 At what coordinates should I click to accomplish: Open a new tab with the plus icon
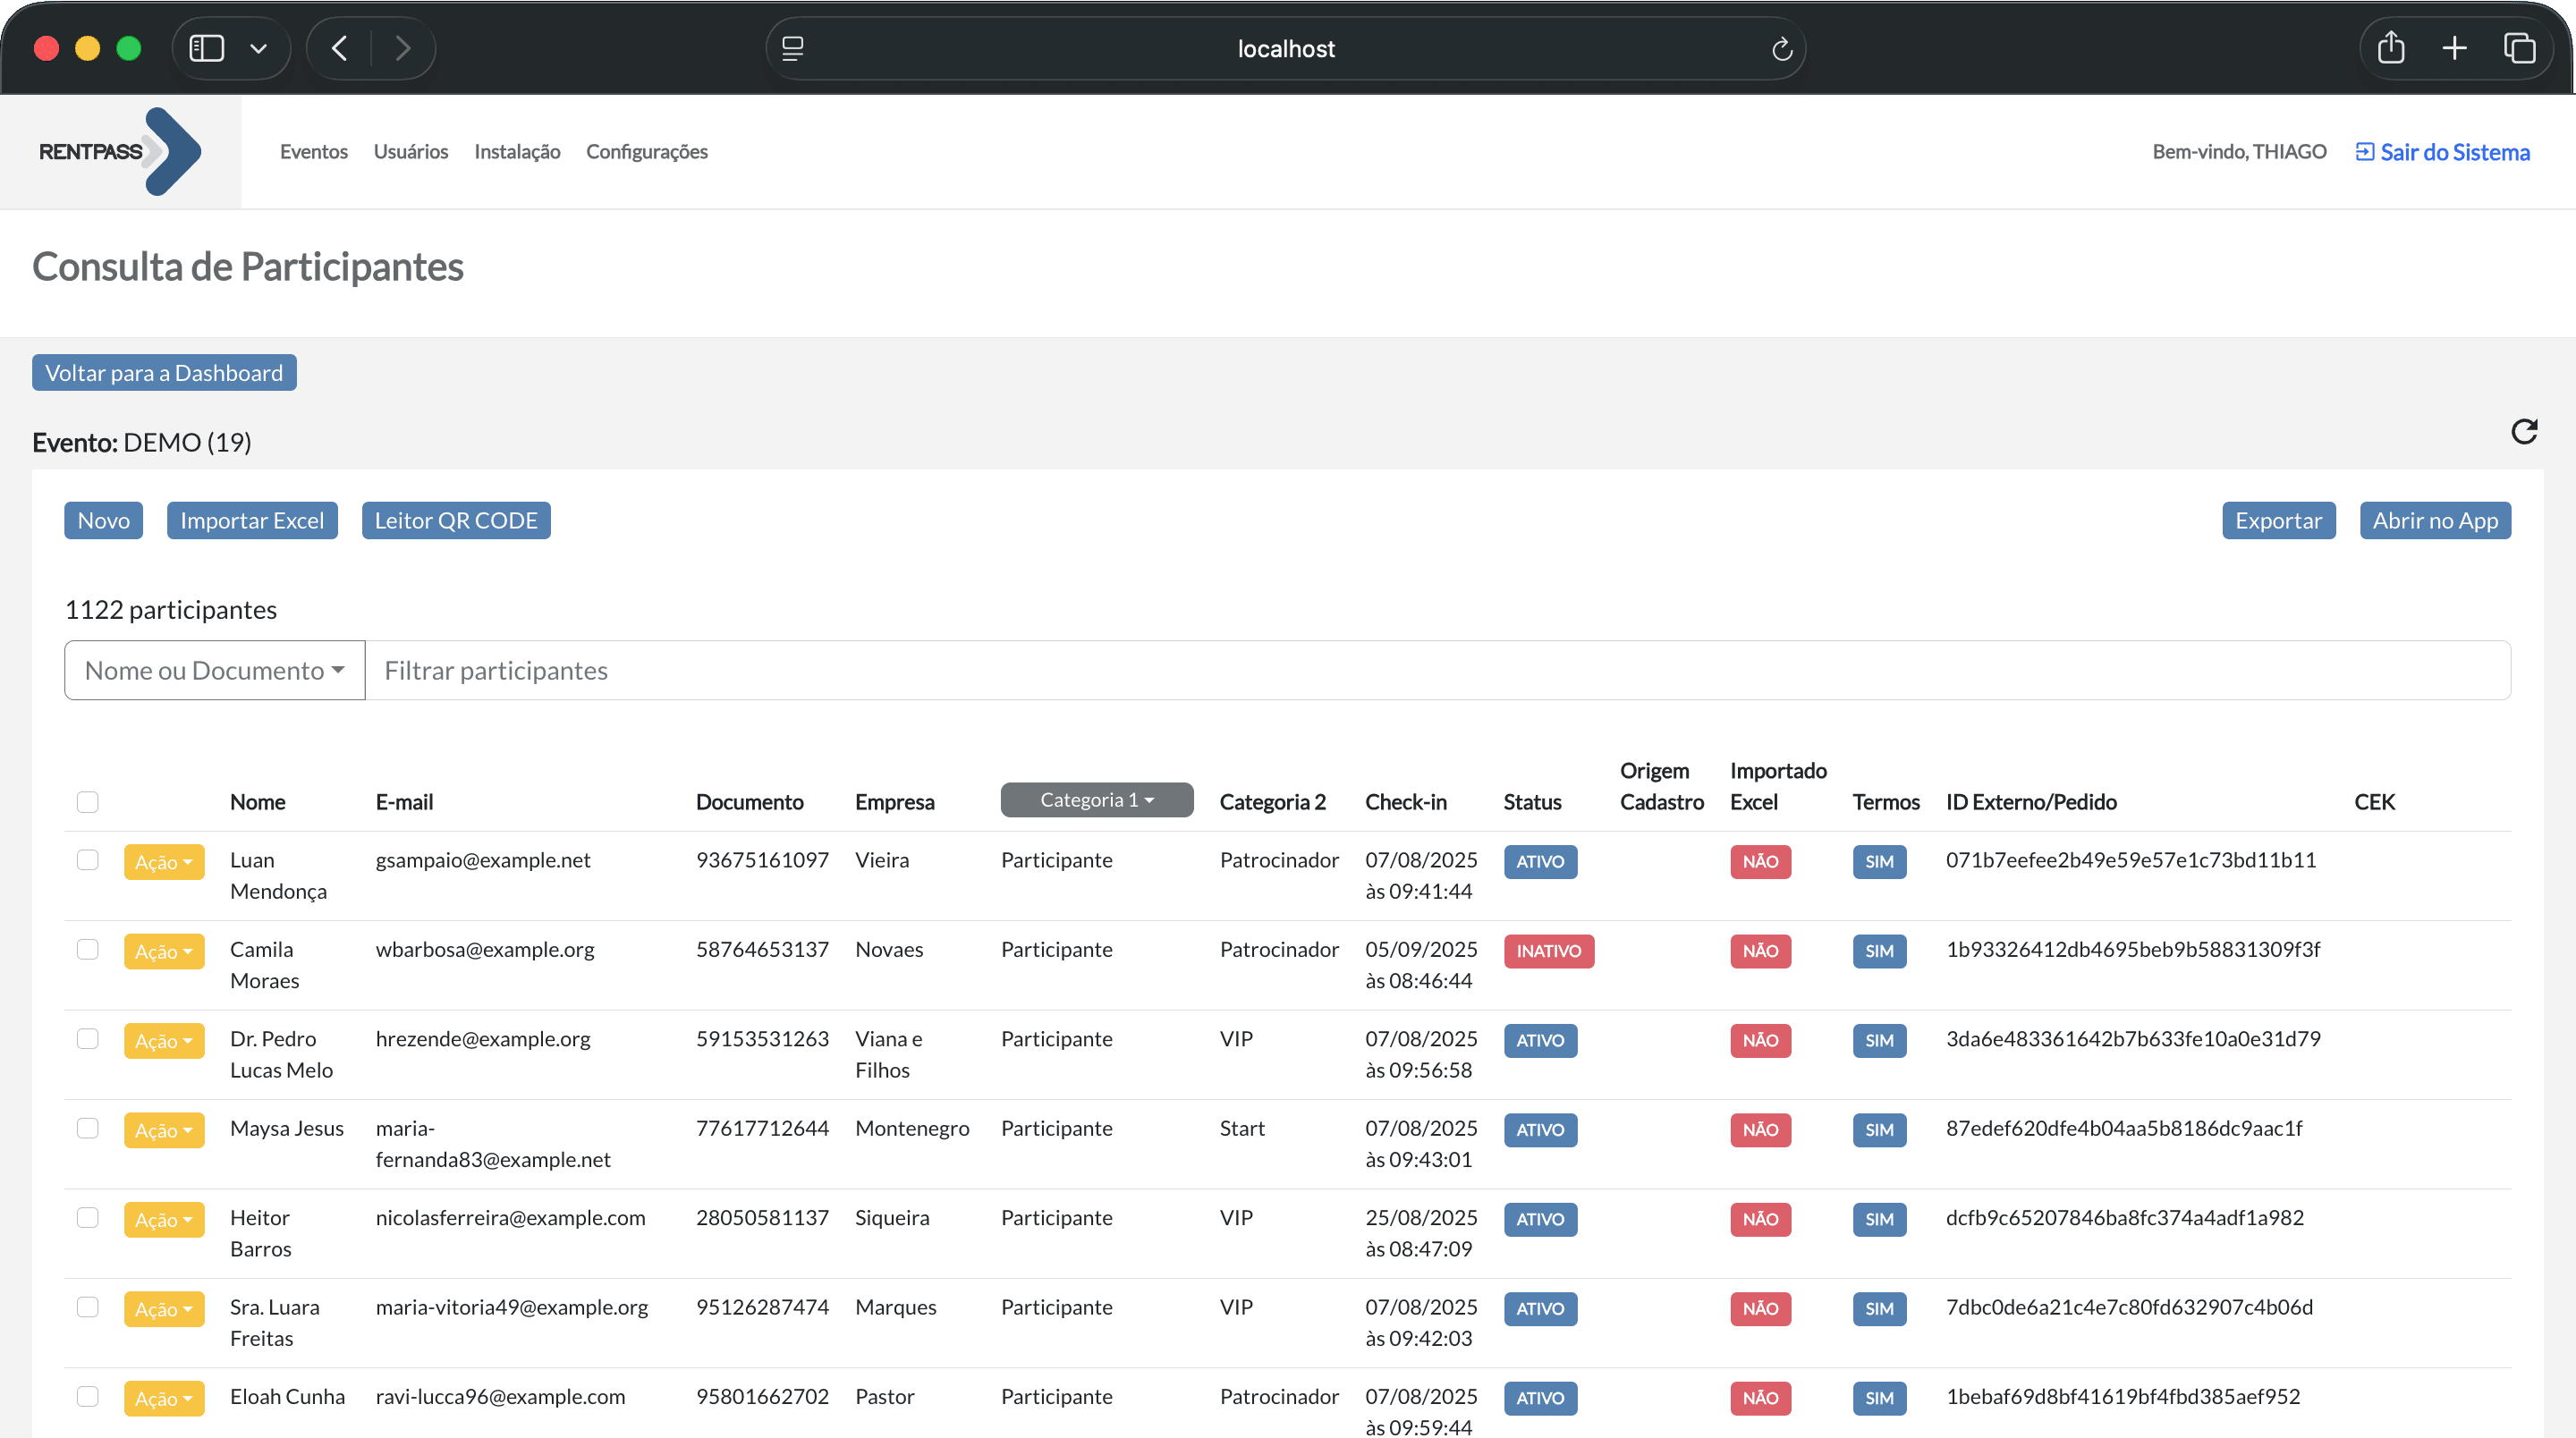2455,47
